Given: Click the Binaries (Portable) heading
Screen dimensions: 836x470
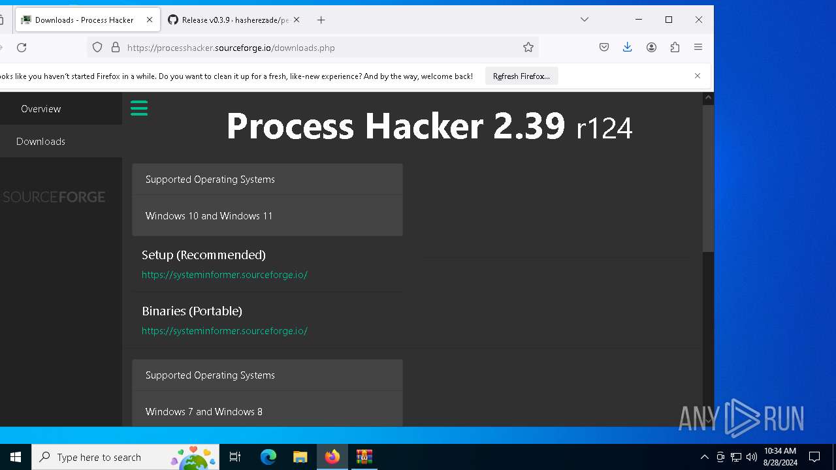Looking at the screenshot, I should [x=192, y=311].
